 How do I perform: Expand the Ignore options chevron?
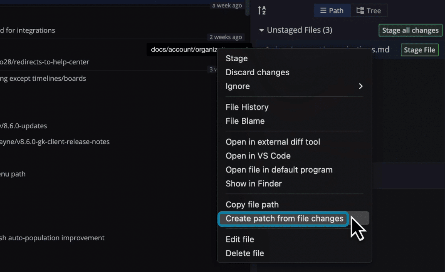tap(361, 86)
